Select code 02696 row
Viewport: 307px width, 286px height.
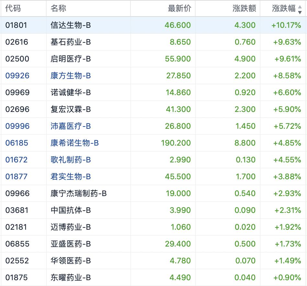17,109
